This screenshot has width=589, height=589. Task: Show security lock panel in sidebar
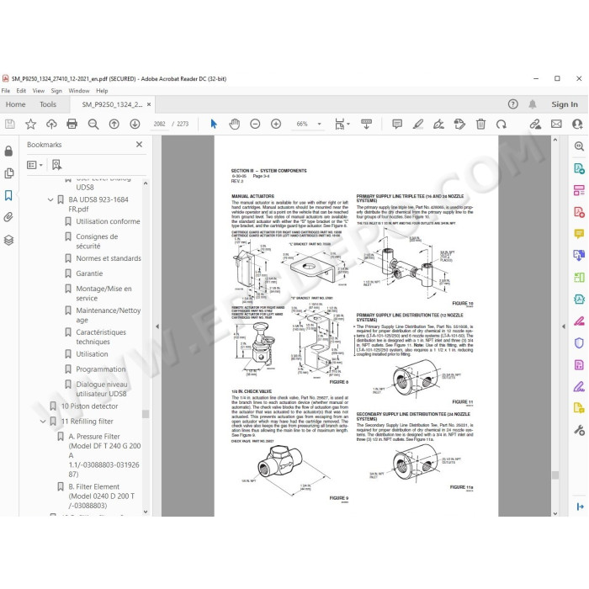pyautogui.click(x=8, y=151)
